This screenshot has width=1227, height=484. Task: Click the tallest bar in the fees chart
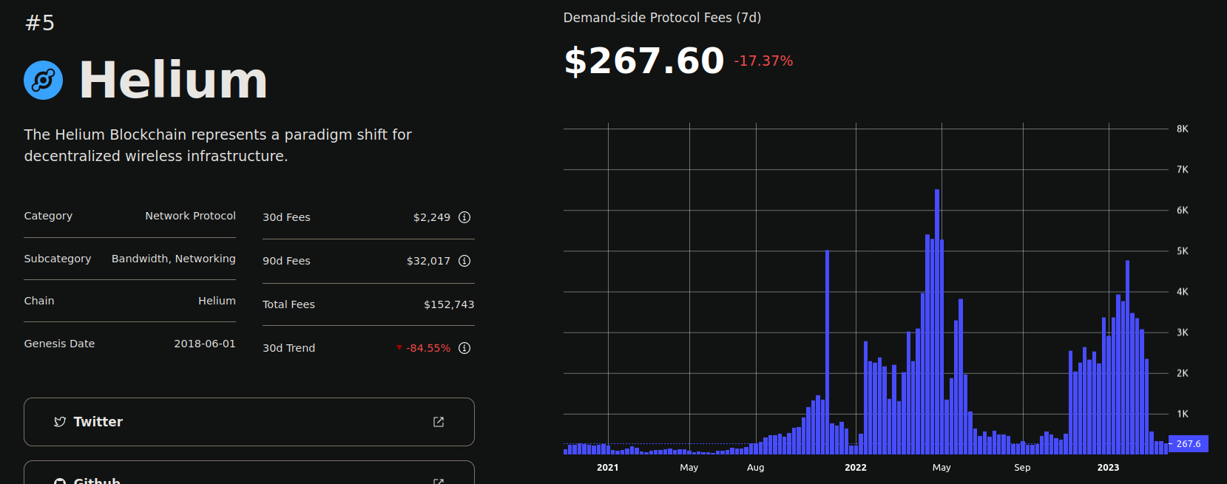[x=937, y=321]
